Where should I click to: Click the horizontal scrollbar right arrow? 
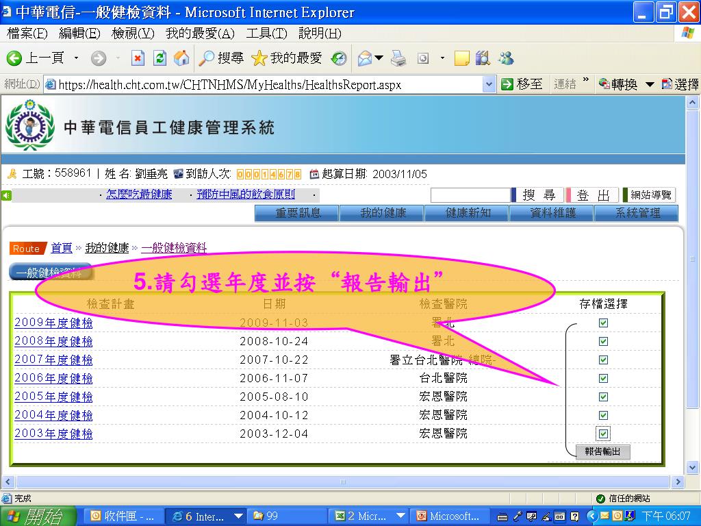678,481
